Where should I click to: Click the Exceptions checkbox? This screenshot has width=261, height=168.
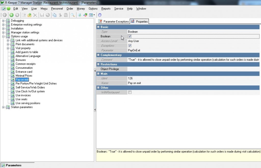130,46
